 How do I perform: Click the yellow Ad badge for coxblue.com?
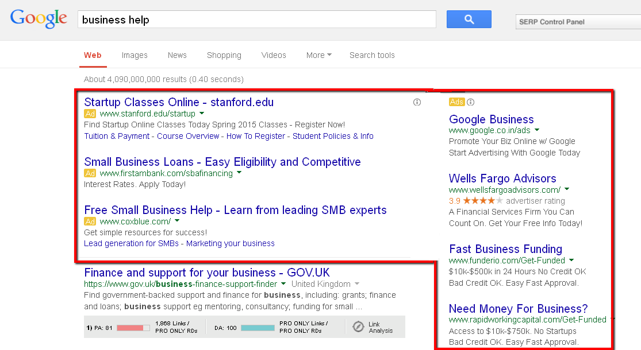90,221
